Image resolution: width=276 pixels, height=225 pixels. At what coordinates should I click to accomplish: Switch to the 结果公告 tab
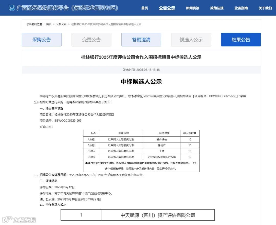241,40
